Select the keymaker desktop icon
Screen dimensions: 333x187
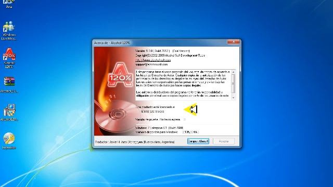pos(9,141)
